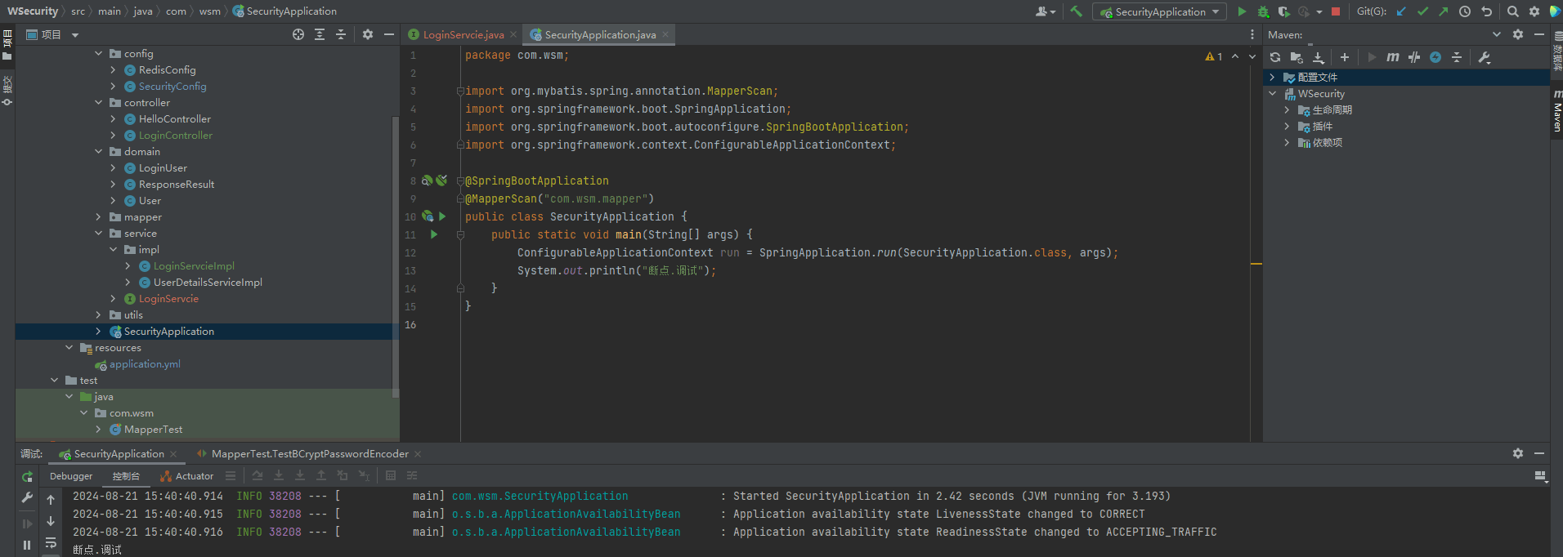Stop the running application with red square
Image resolution: width=1563 pixels, height=557 pixels.
point(1336,11)
